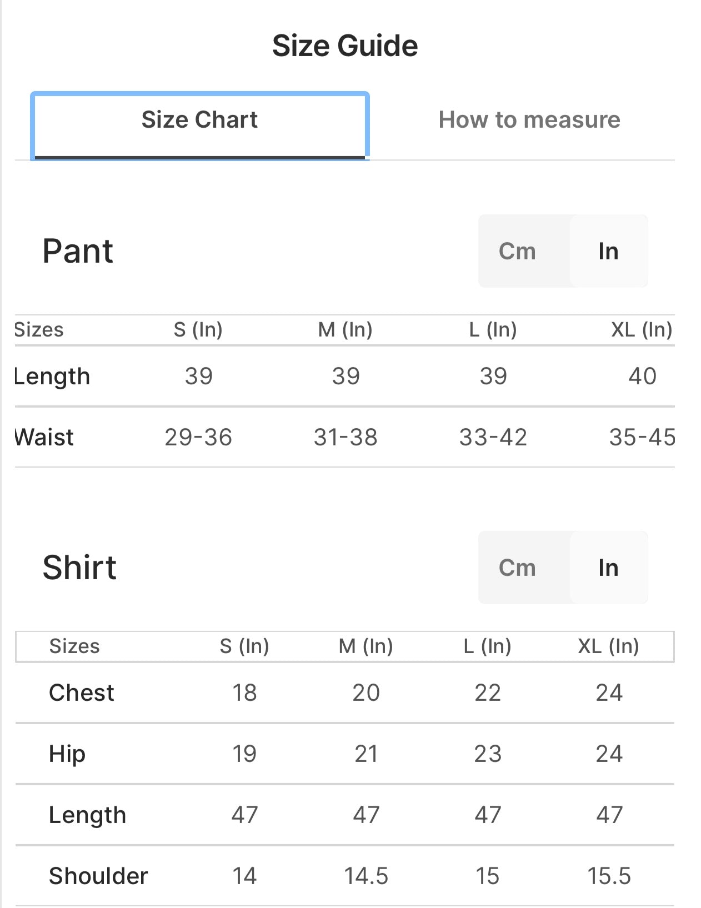Select the Pant XL length value 40
Screen dimensions: 701x908
click(x=642, y=377)
